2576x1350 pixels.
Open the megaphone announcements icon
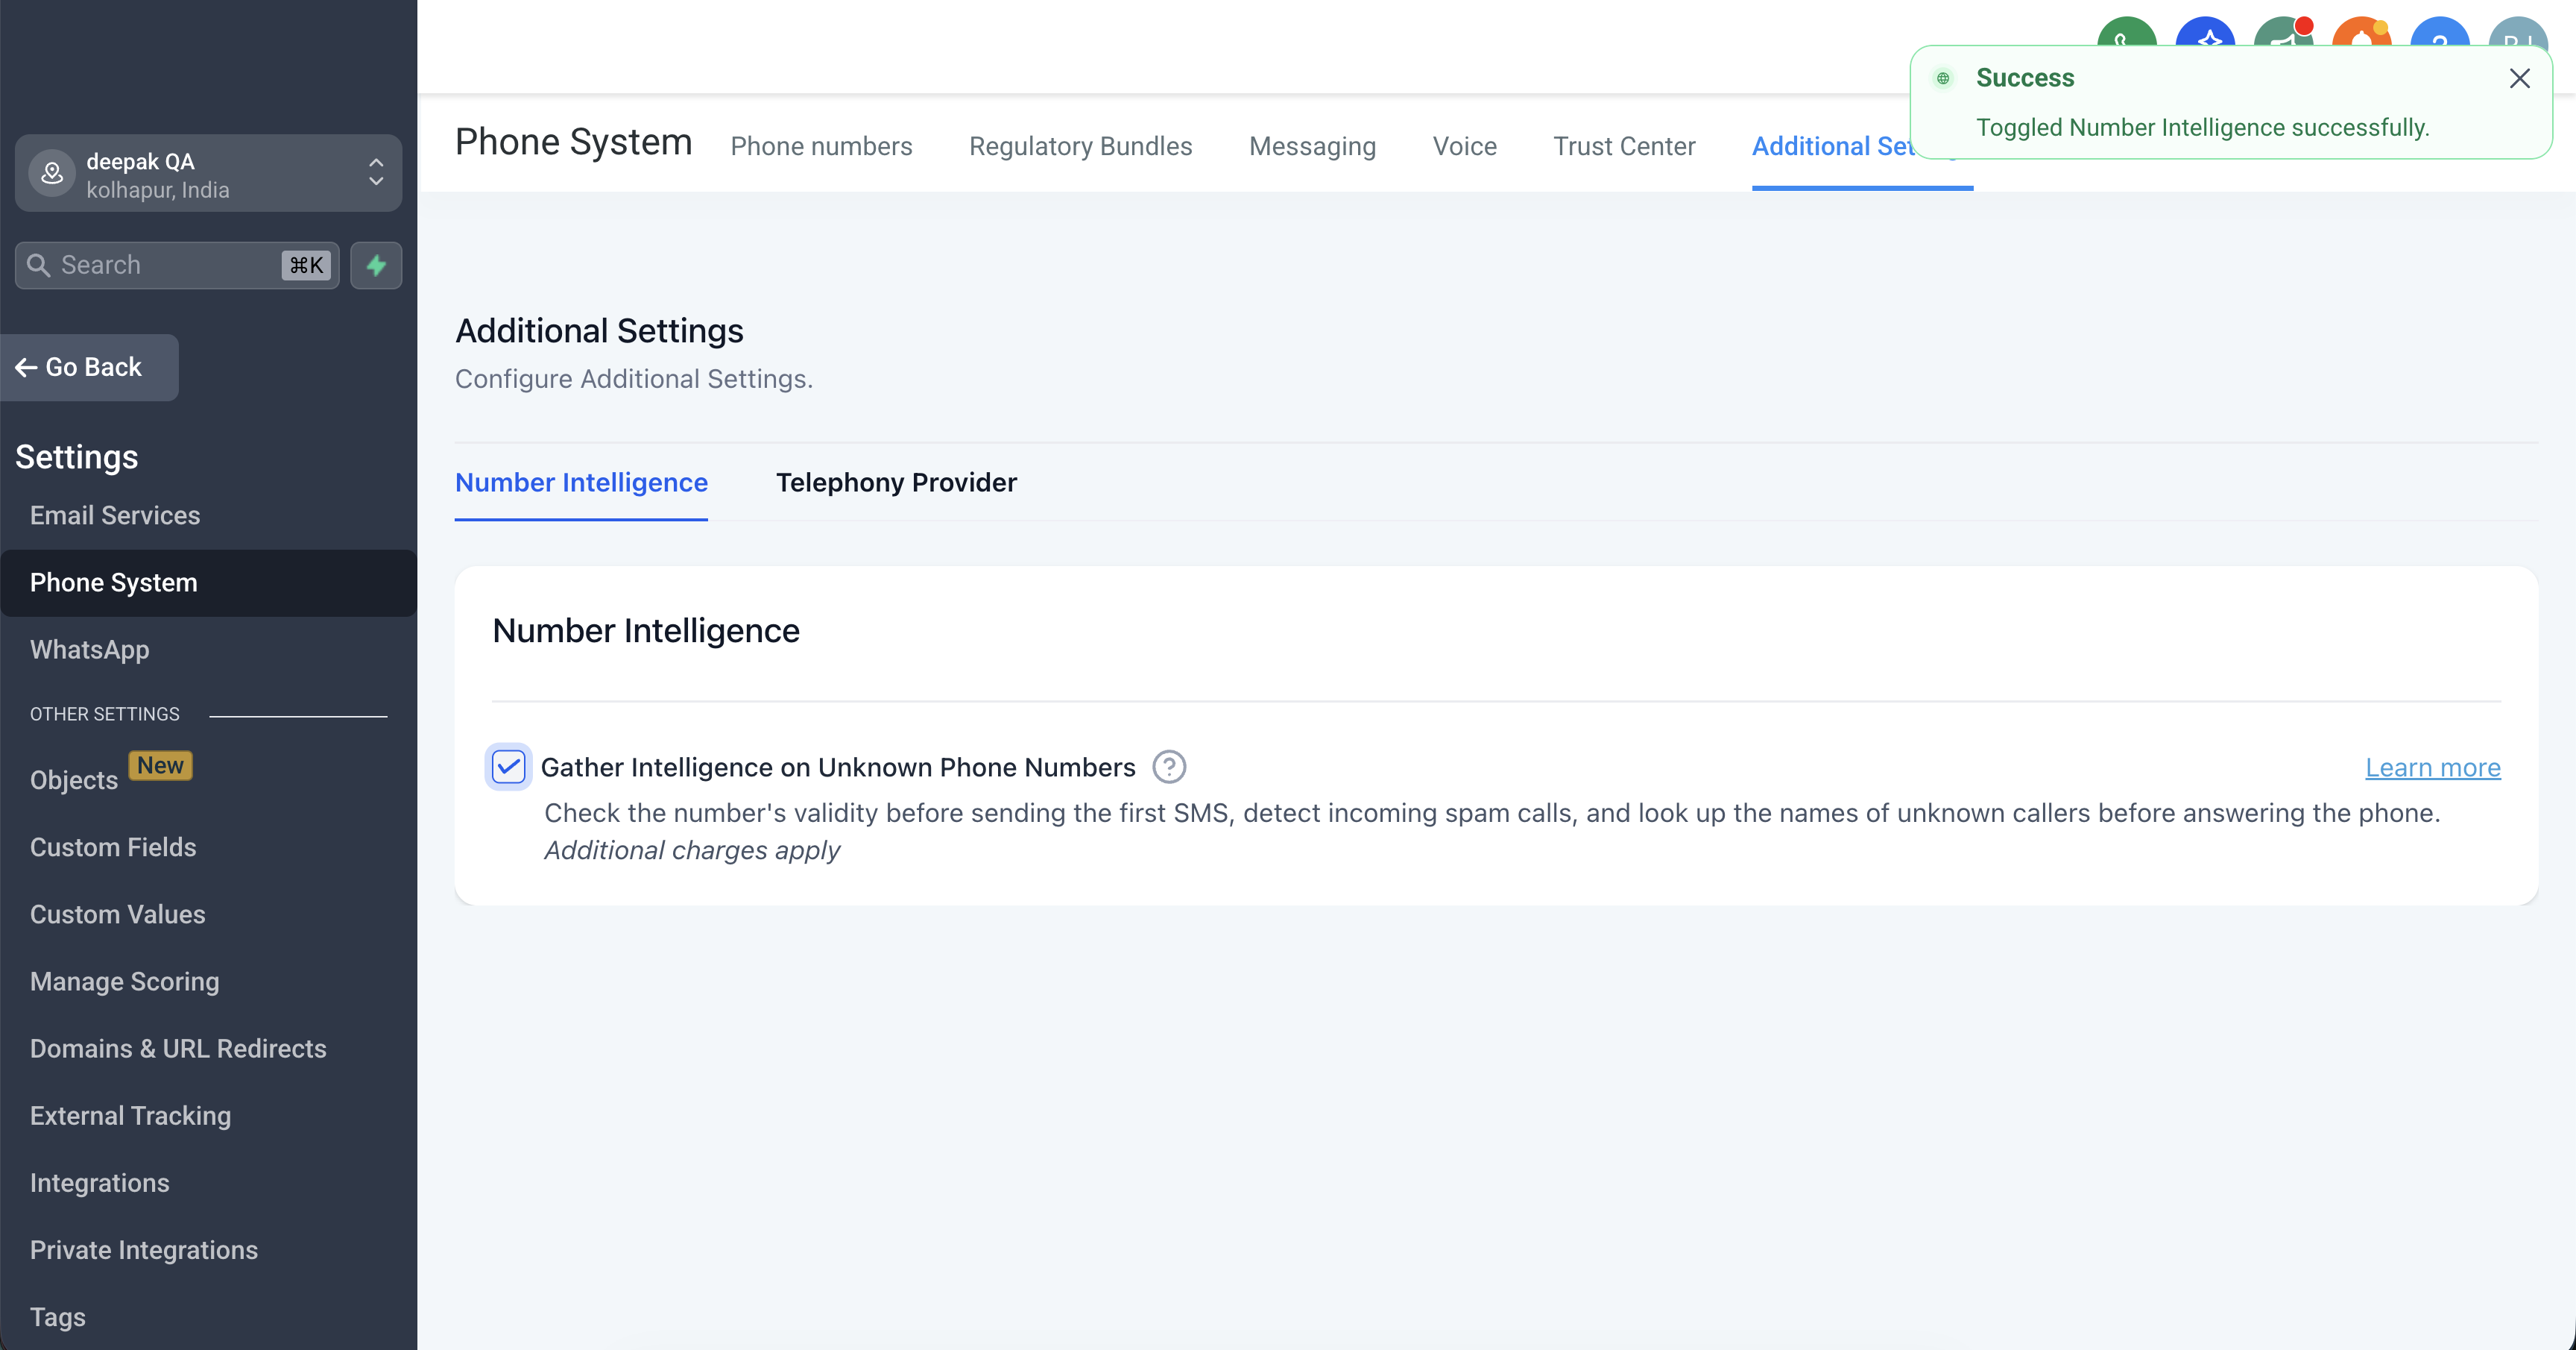point(2282,32)
